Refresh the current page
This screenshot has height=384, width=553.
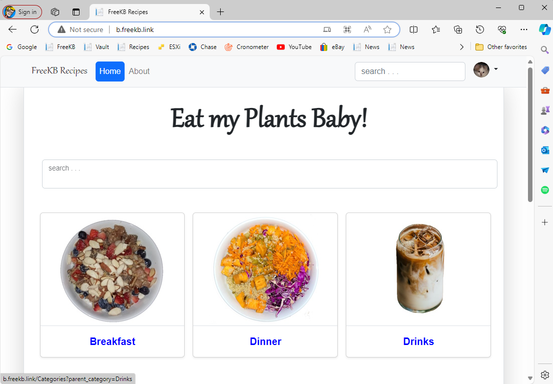(x=35, y=29)
